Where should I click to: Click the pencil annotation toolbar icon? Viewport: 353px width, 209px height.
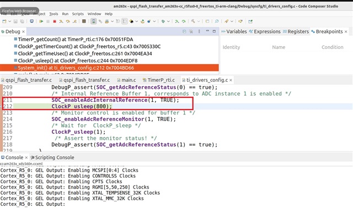pyautogui.click(x=227, y=21)
